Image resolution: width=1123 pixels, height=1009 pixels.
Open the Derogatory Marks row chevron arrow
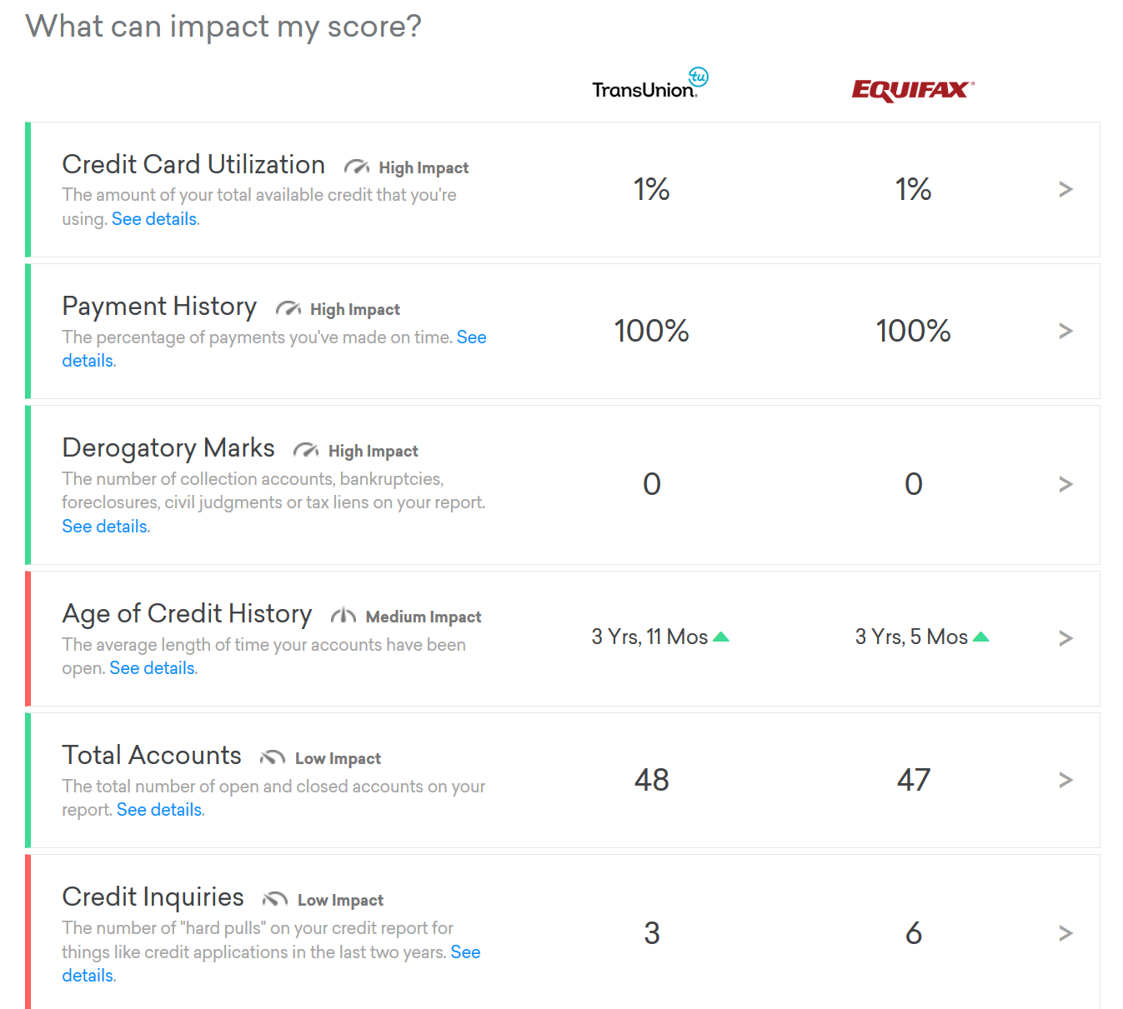click(x=1065, y=484)
